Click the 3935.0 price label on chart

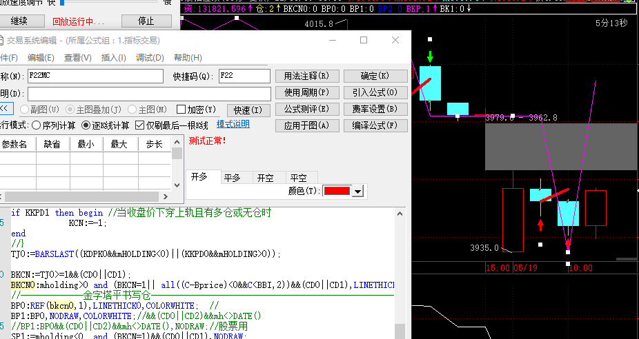[484, 248]
